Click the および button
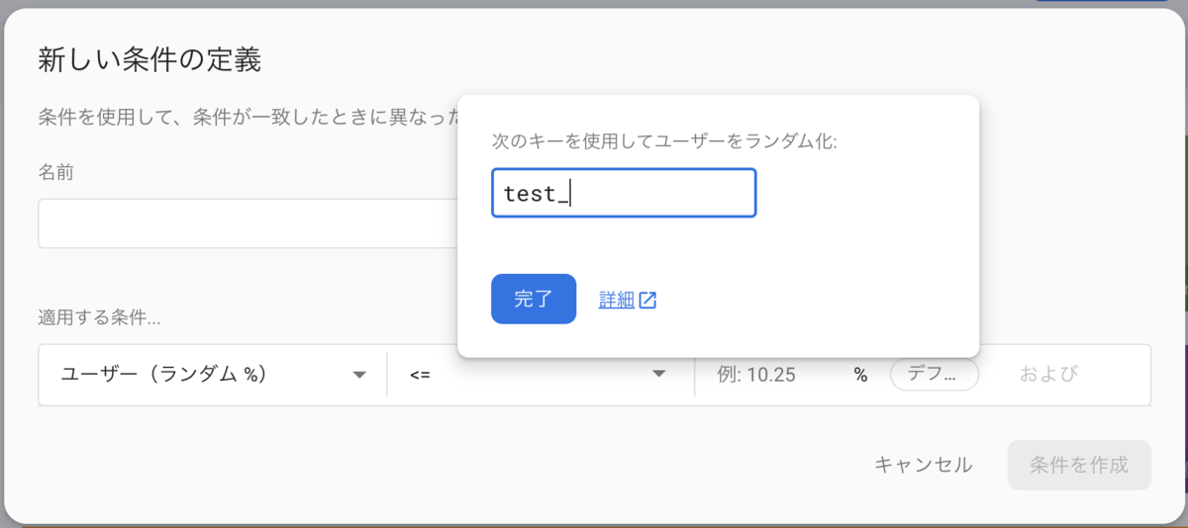This screenshot has height=528, width=1188. click(x=1048, y=375)
